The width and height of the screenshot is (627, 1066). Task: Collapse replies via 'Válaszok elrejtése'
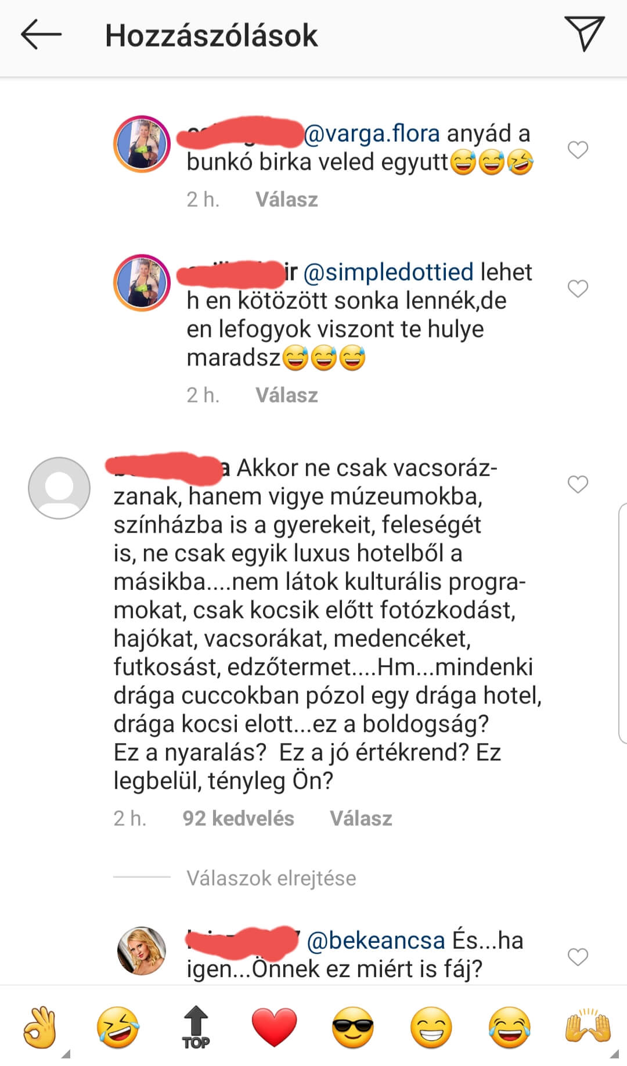coord(271,878)
